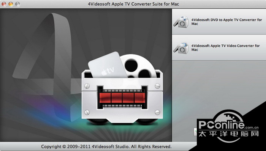The image size is (266, 151).
Task: Click the film box Apple TV artwork
Action: tap(122, 88)
